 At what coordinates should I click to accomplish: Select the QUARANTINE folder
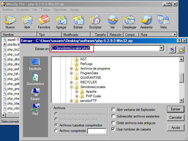(91, 78)
